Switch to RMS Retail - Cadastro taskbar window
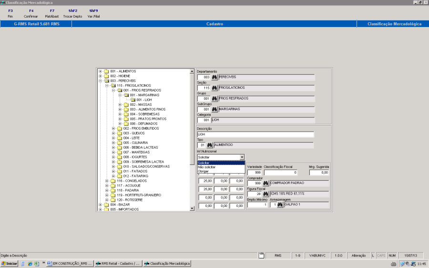 click(x=118, y=264)
